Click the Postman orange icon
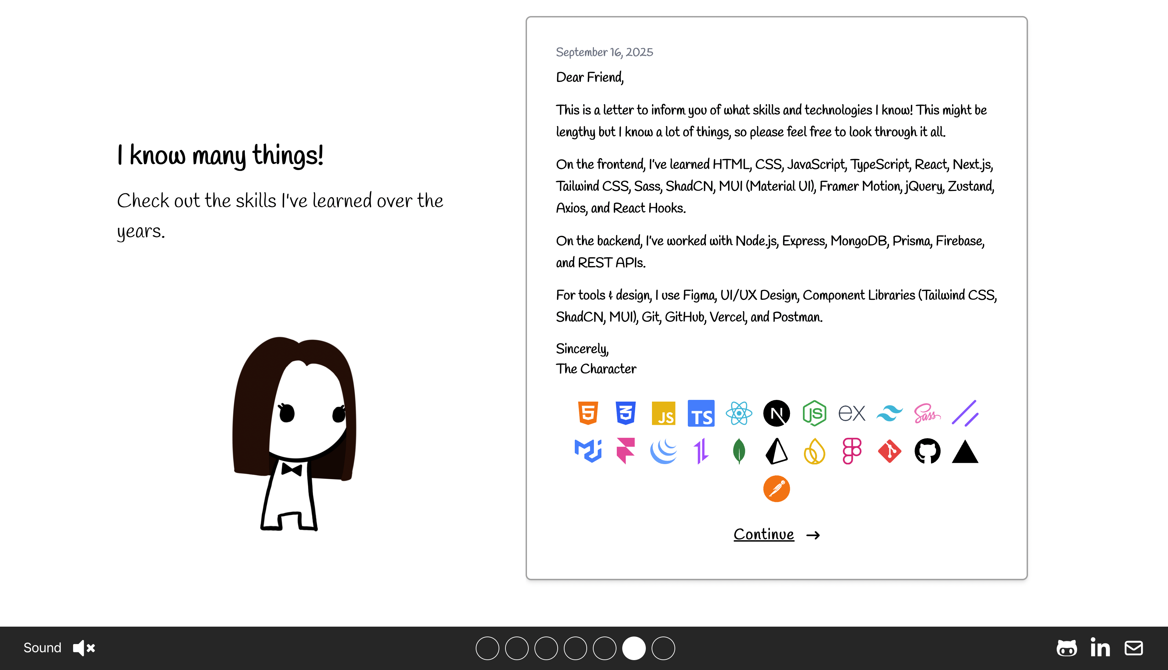This screenshot has height=670, width=1168. pos(776,488)
